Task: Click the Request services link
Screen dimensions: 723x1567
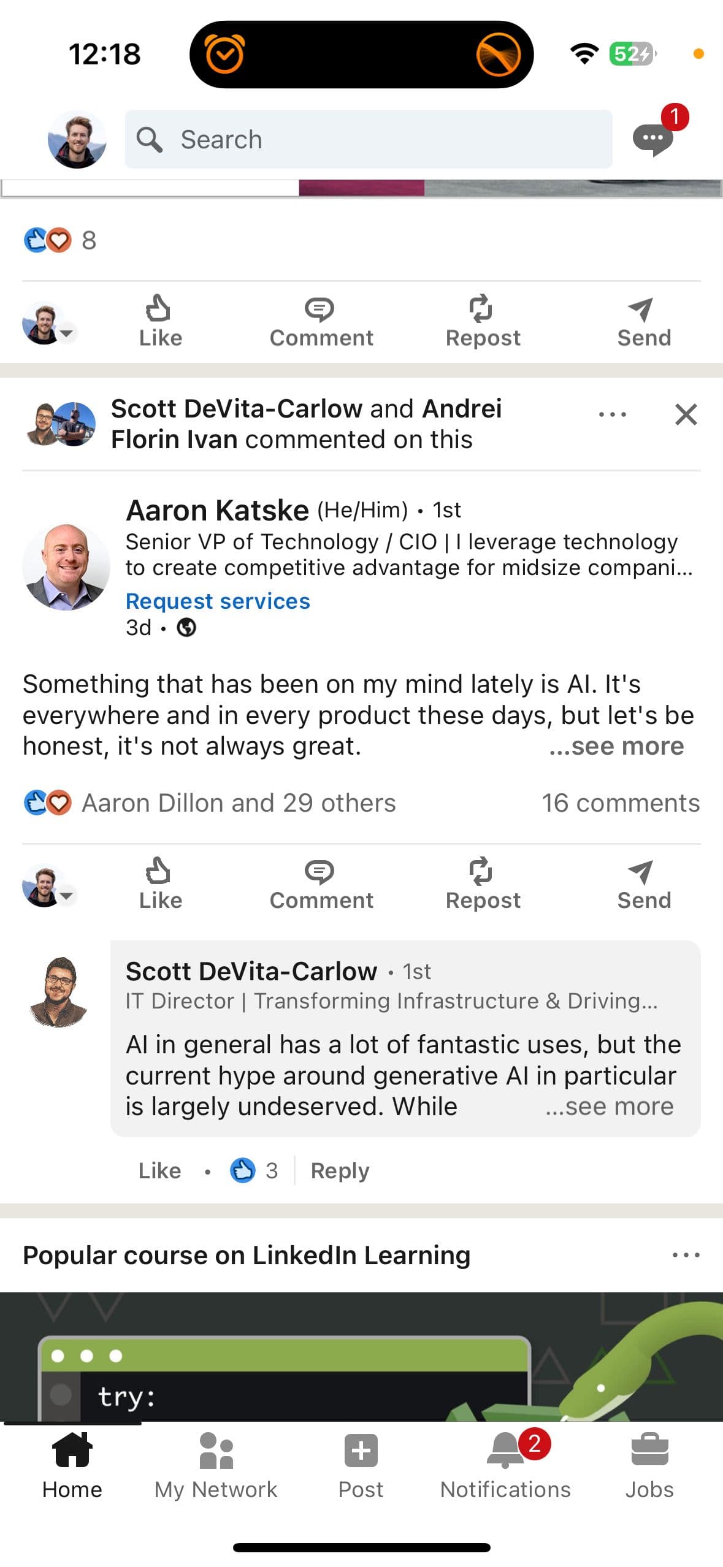Action: tap(218, 601)
